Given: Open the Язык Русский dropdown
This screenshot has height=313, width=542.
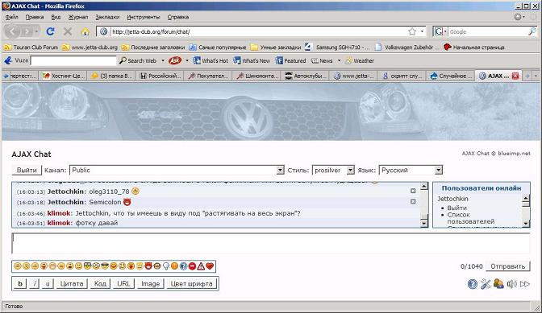Looking at the screenshot, I should pyautogui.click(x=439, y=171).
